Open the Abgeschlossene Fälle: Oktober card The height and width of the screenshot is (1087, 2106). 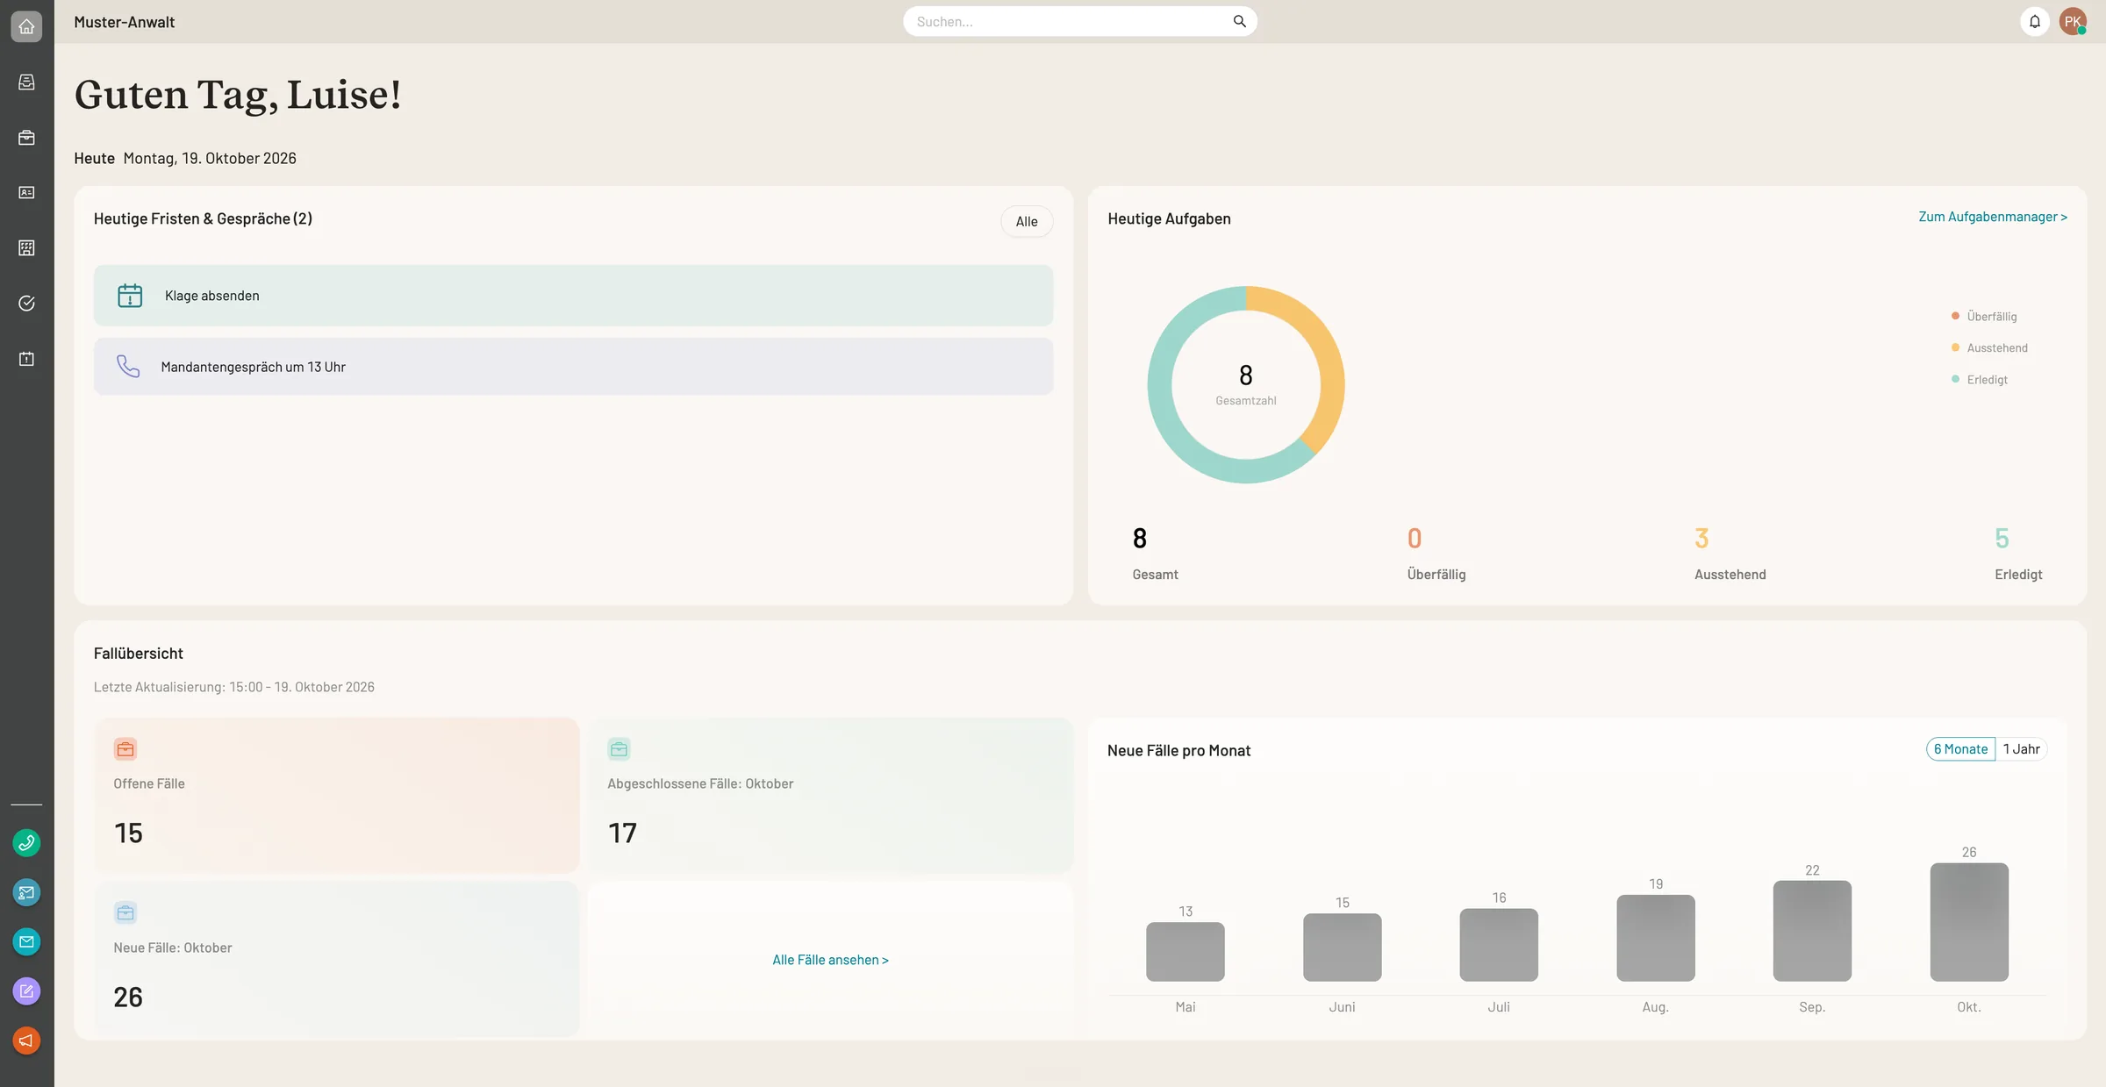pyautogui.click(x=830, y=795)
